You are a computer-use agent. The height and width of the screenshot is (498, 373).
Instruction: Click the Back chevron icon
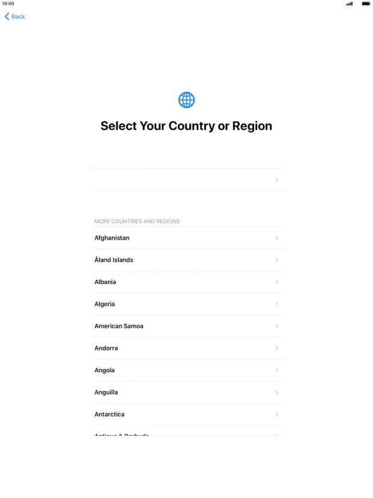tap(7, 16)
